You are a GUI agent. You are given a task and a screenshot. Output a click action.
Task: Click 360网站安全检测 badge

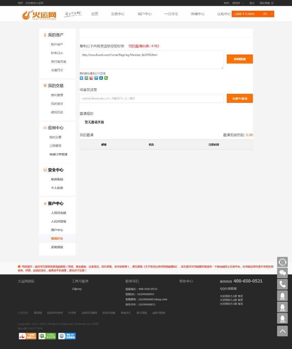point(47,336)
